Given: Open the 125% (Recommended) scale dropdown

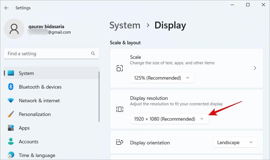Looking at the screenshot, I should point(162,78).
